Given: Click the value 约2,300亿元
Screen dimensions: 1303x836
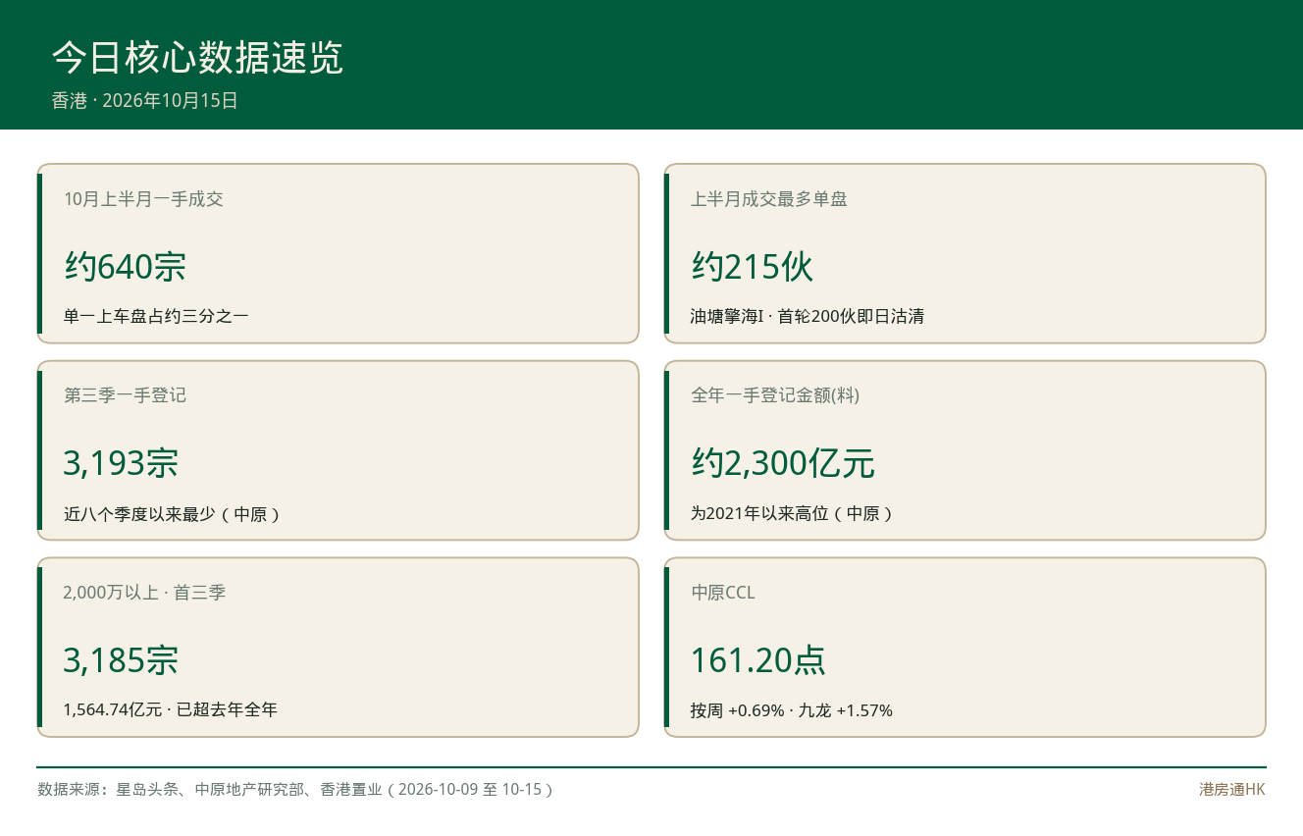Looking at the screenshot, I should tap(782, 463).
